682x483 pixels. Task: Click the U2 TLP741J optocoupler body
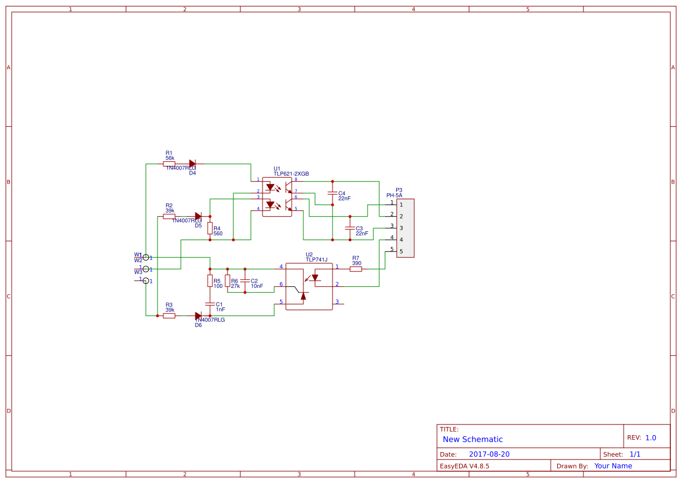point(309,286)
